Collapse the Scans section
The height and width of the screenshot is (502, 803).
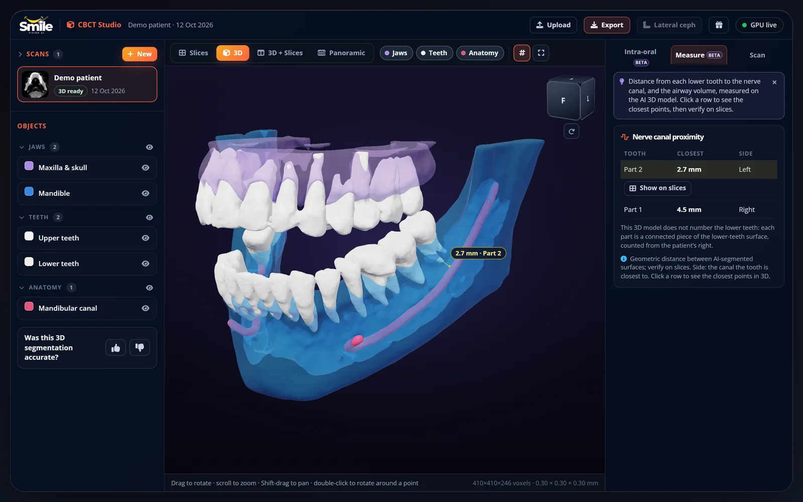click(x=20, y=54)
